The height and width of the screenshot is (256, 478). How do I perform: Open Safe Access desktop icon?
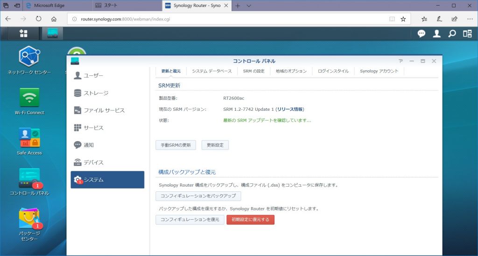[29, 141]
